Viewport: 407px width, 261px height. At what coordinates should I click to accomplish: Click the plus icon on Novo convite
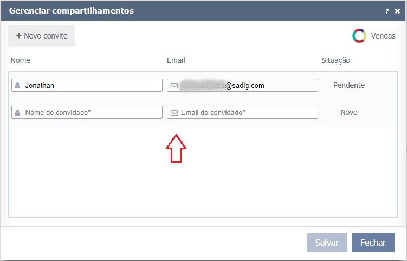(18, 36)
